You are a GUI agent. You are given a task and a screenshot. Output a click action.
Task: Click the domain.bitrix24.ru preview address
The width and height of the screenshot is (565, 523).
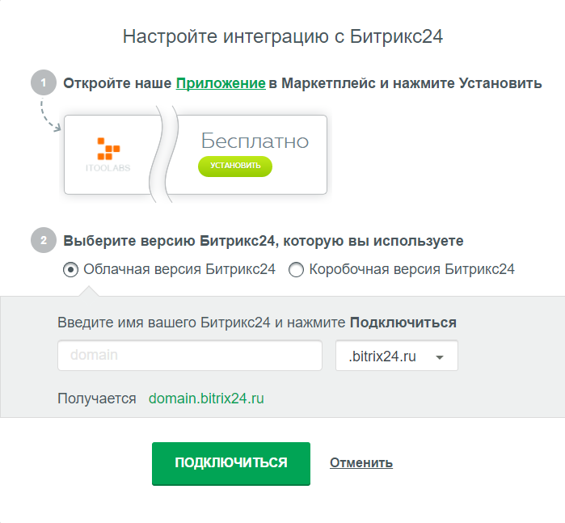(x=206, y=399)
